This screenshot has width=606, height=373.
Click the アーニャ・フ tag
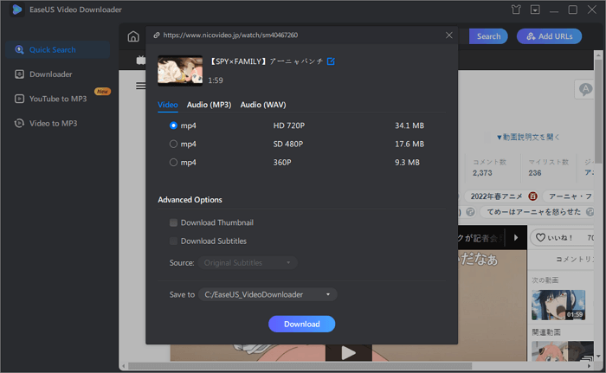click(569, 196)
